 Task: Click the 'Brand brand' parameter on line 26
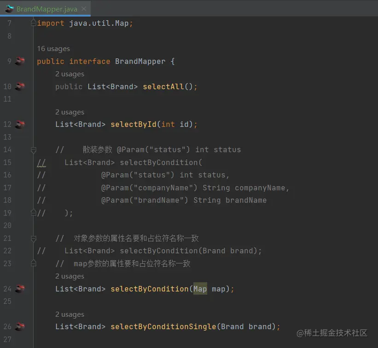(x=246, y=326)
